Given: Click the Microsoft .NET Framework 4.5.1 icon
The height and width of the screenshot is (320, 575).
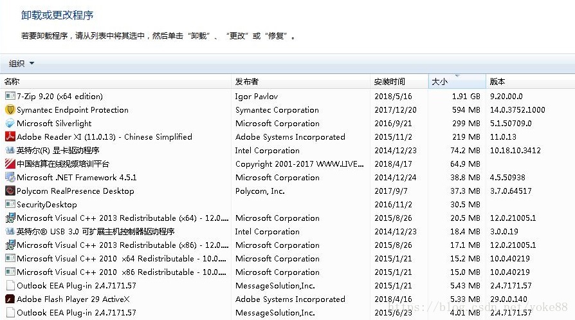Looking at the screenshot, I should (x=10, y=177).
